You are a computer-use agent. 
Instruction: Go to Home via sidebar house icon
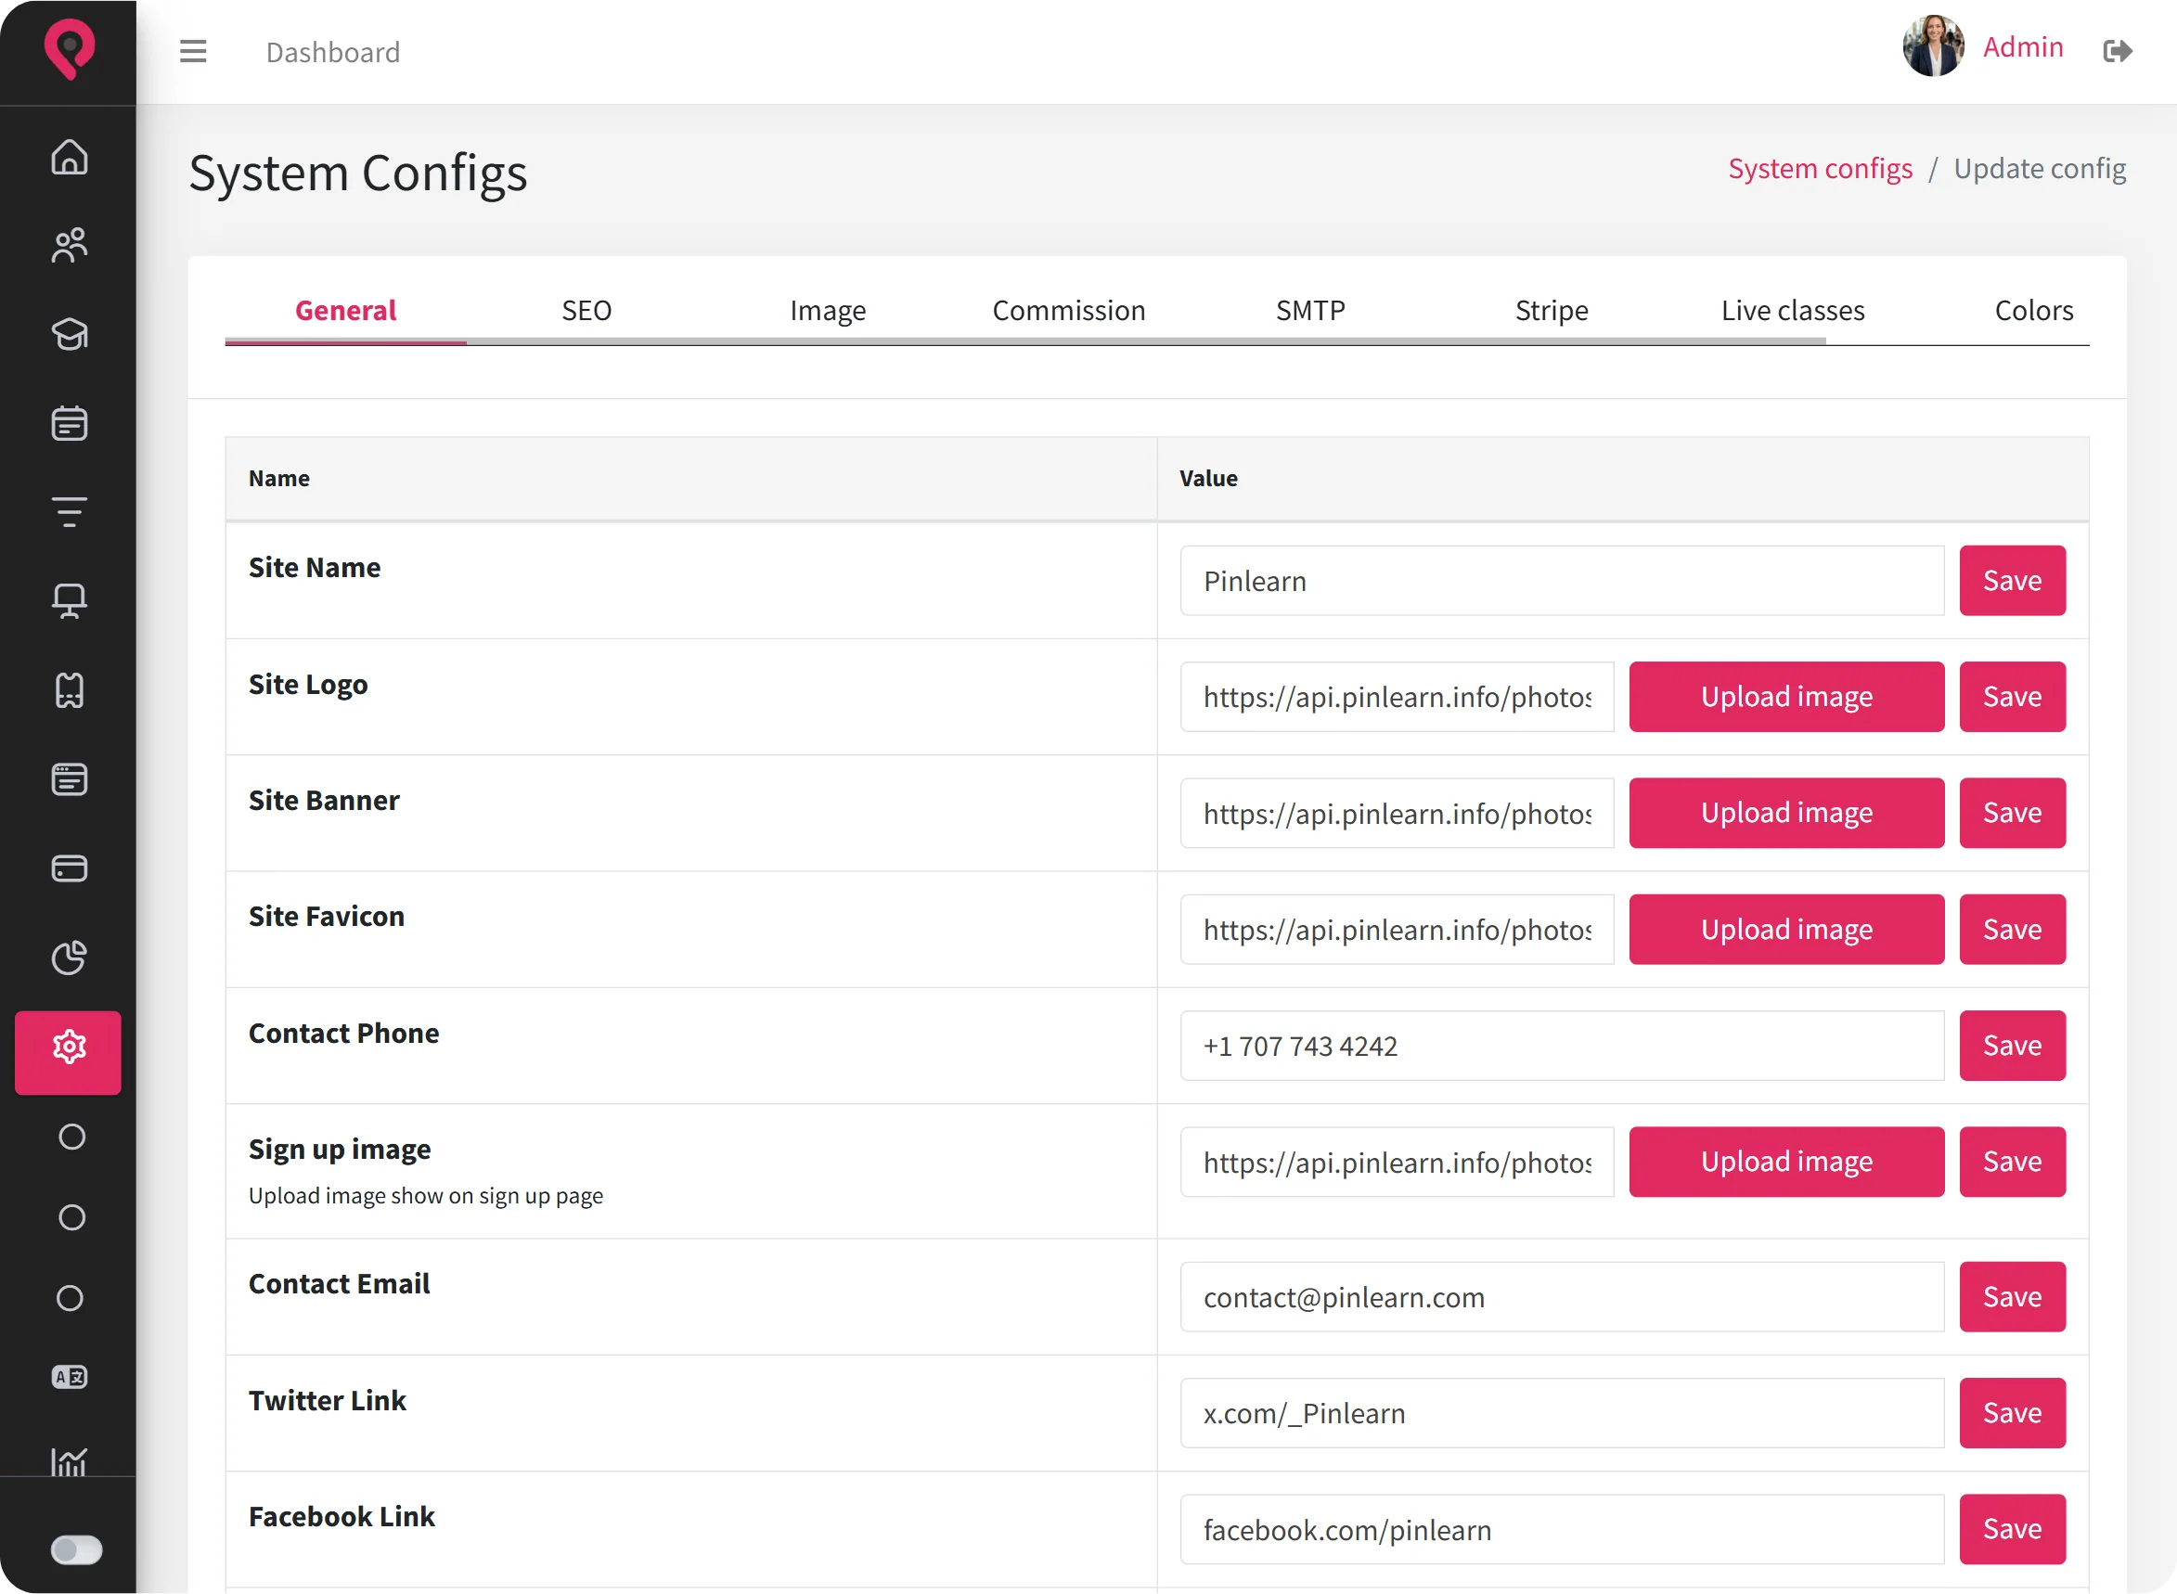pyautogui.click(x=70, y=156)
